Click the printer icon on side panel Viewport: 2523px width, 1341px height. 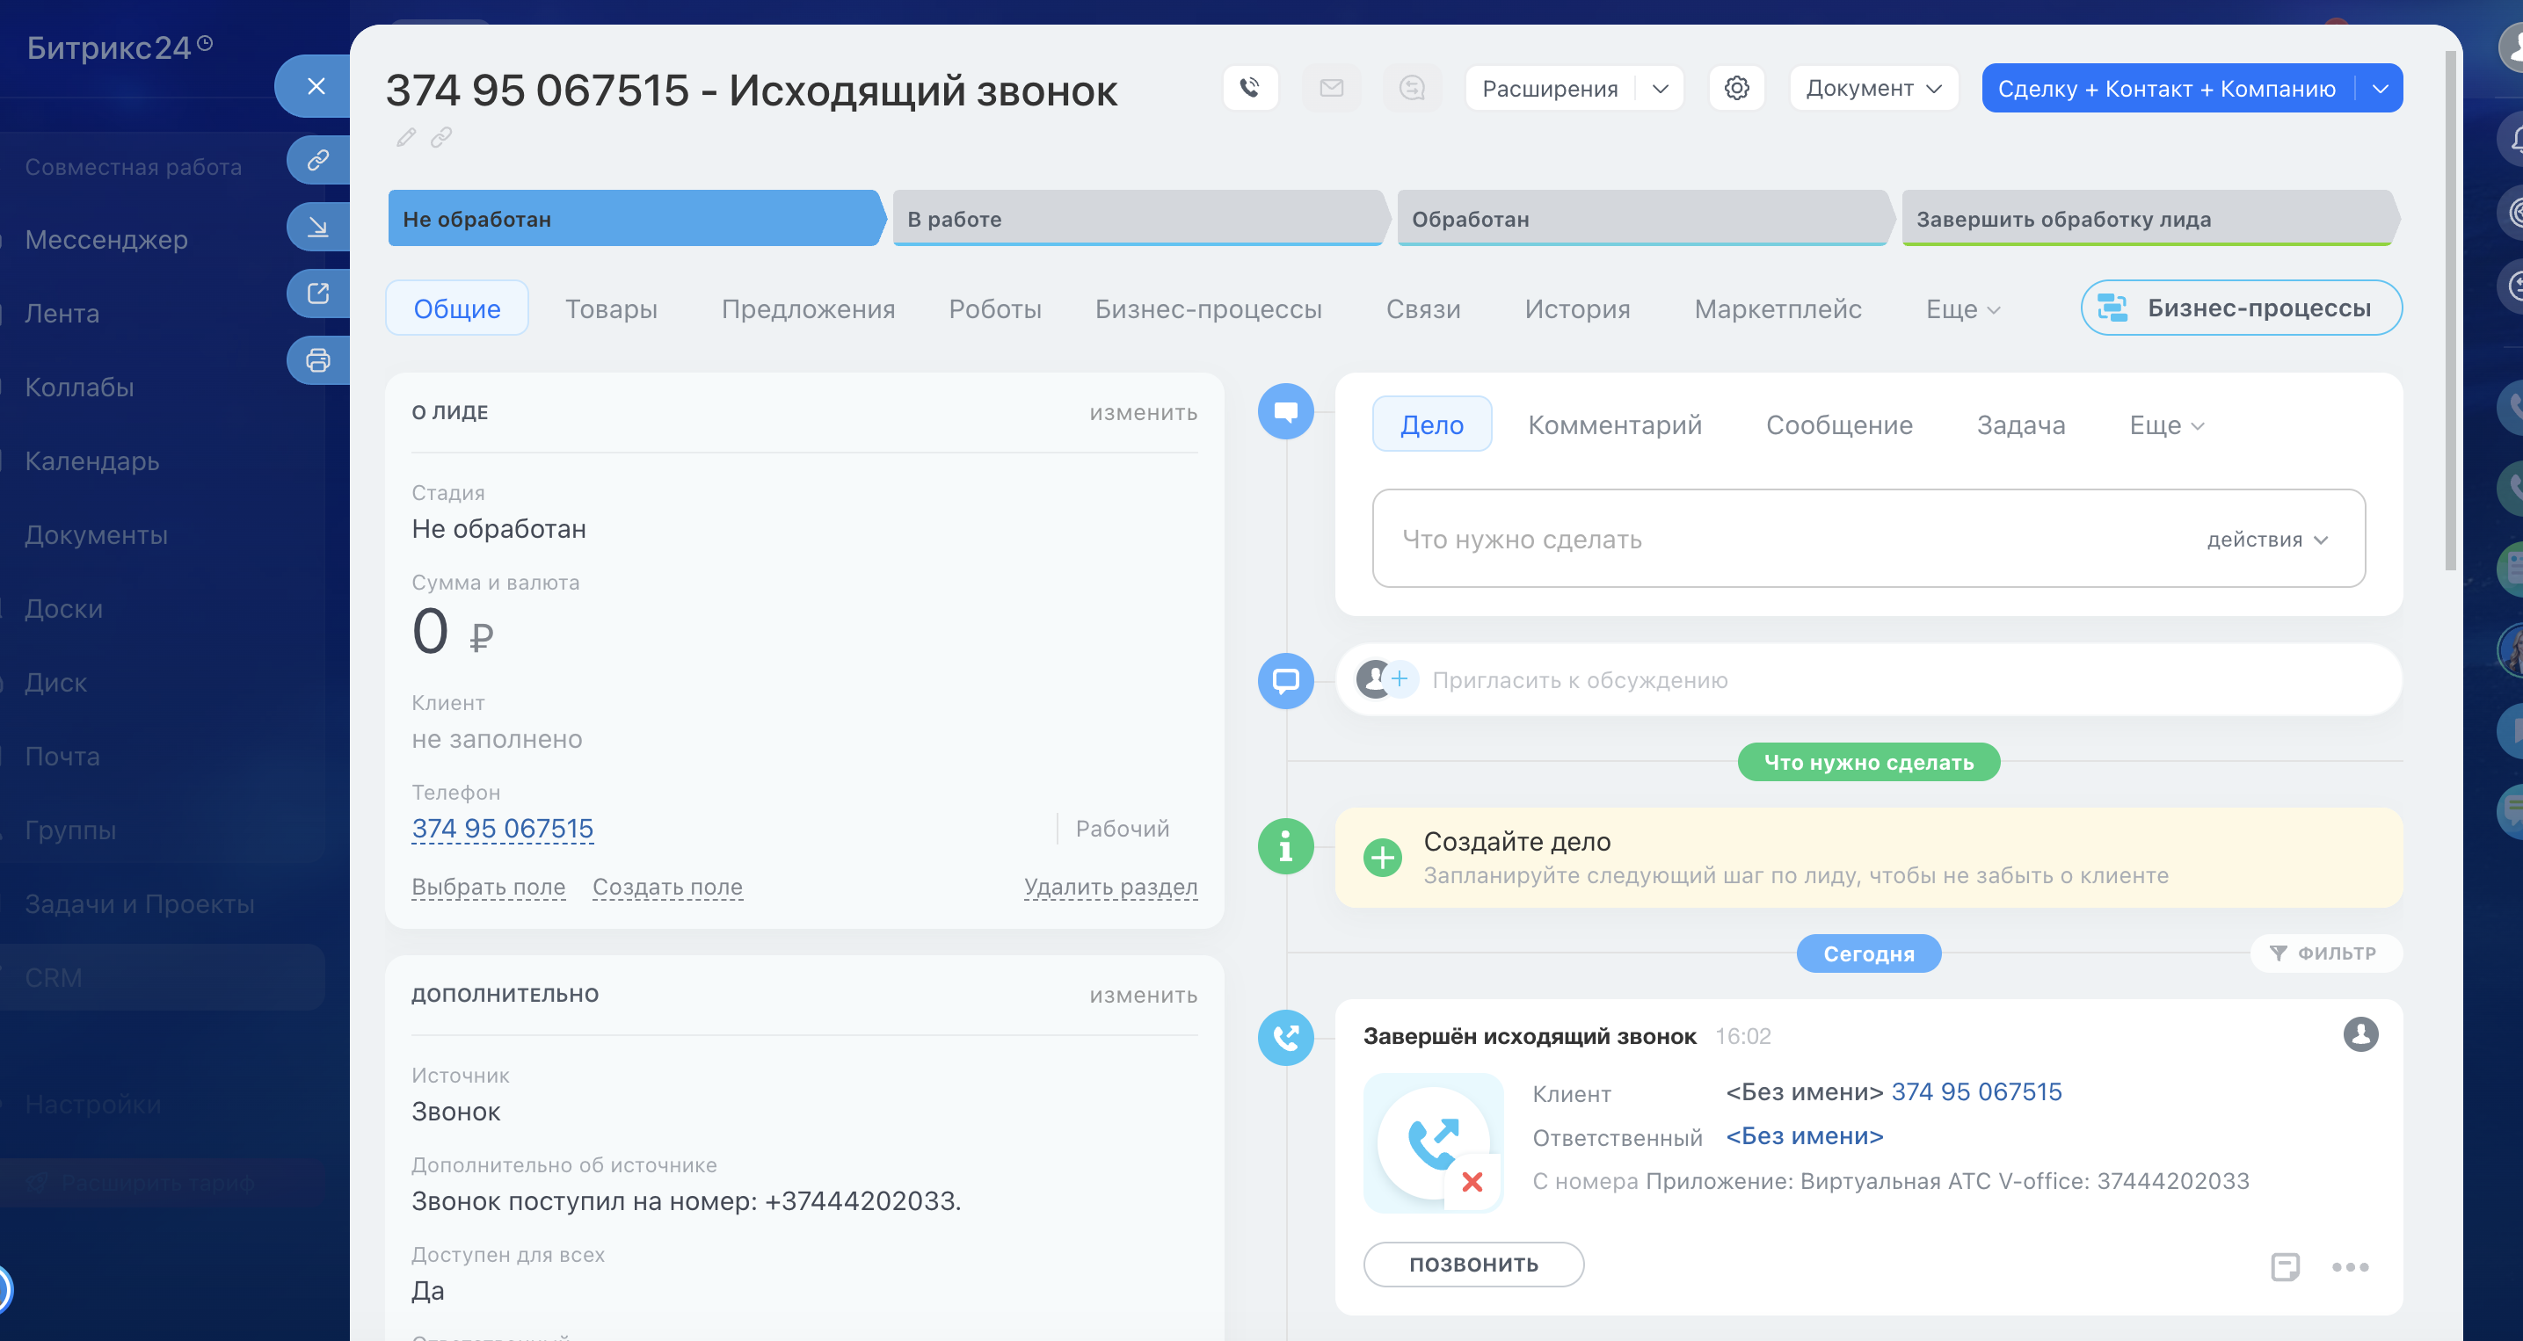coord(317,360)
